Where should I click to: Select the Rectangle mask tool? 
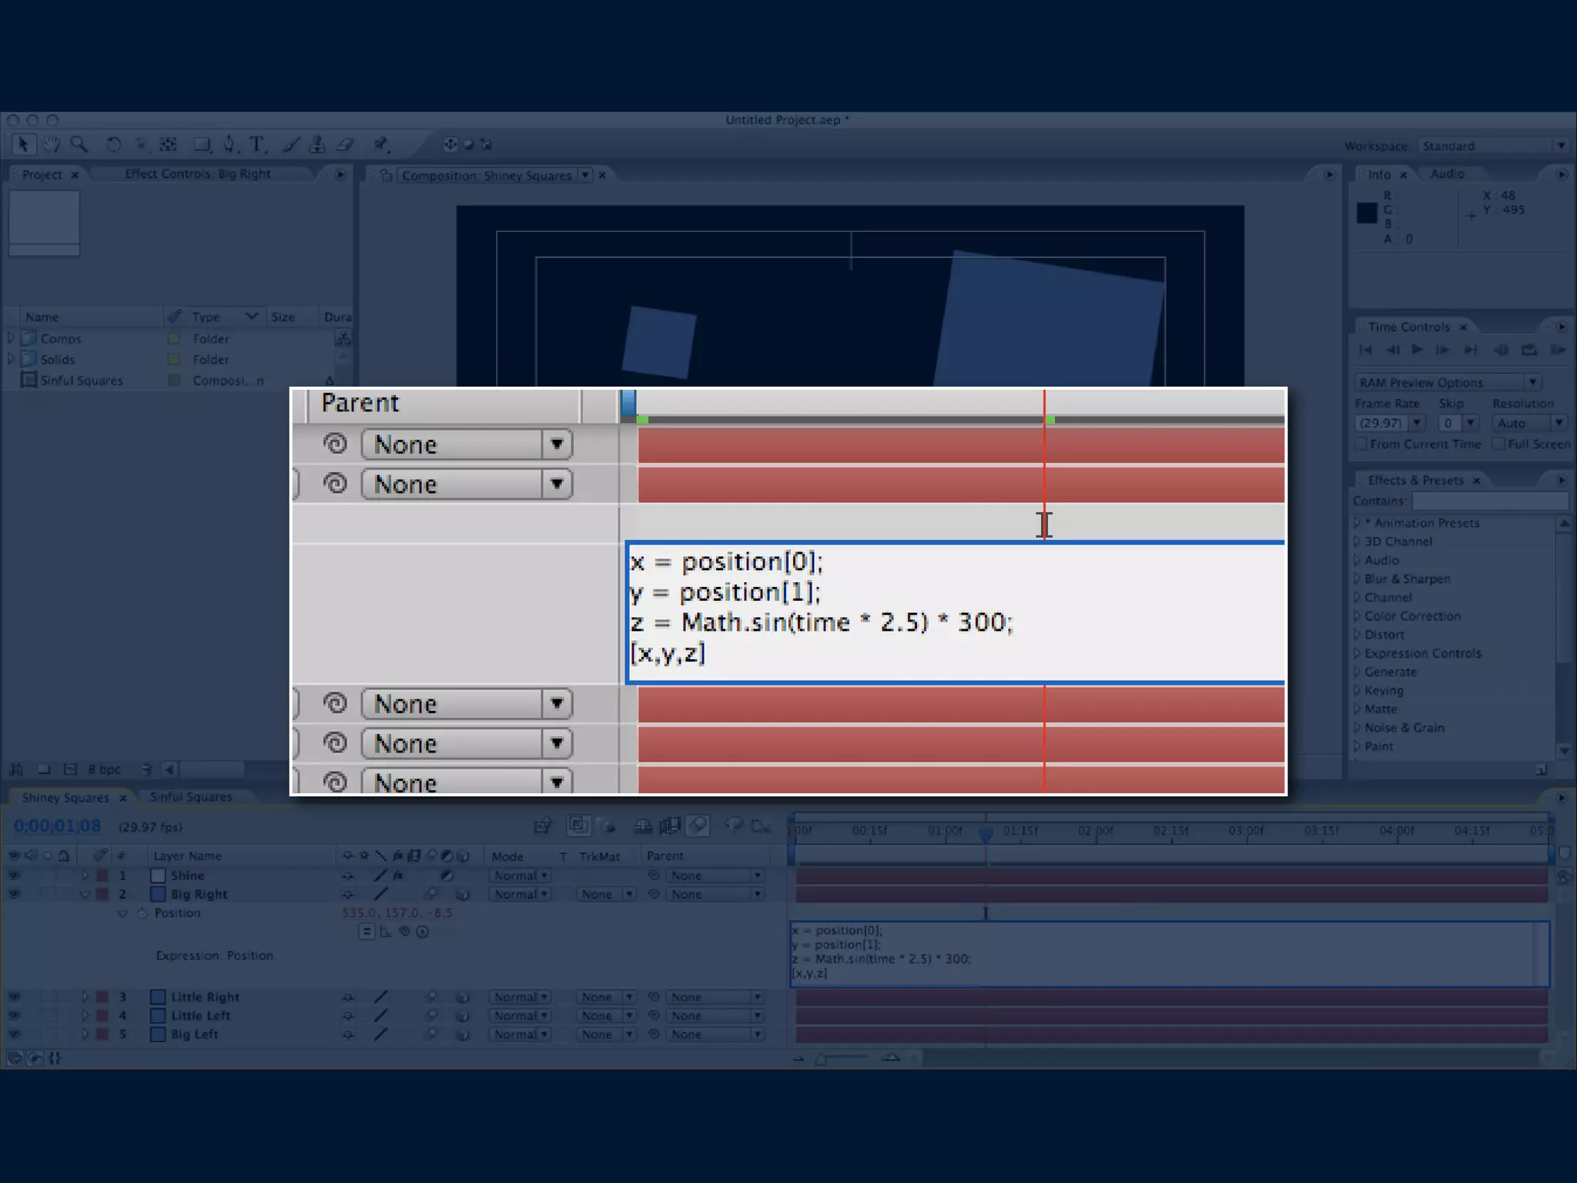[202, 145]
